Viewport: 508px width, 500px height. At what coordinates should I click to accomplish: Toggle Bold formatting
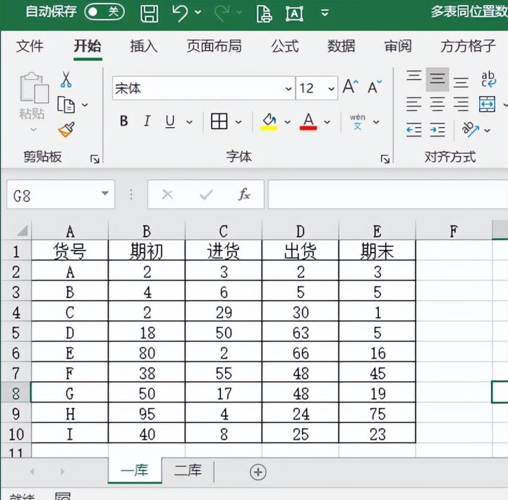[123, 121]
